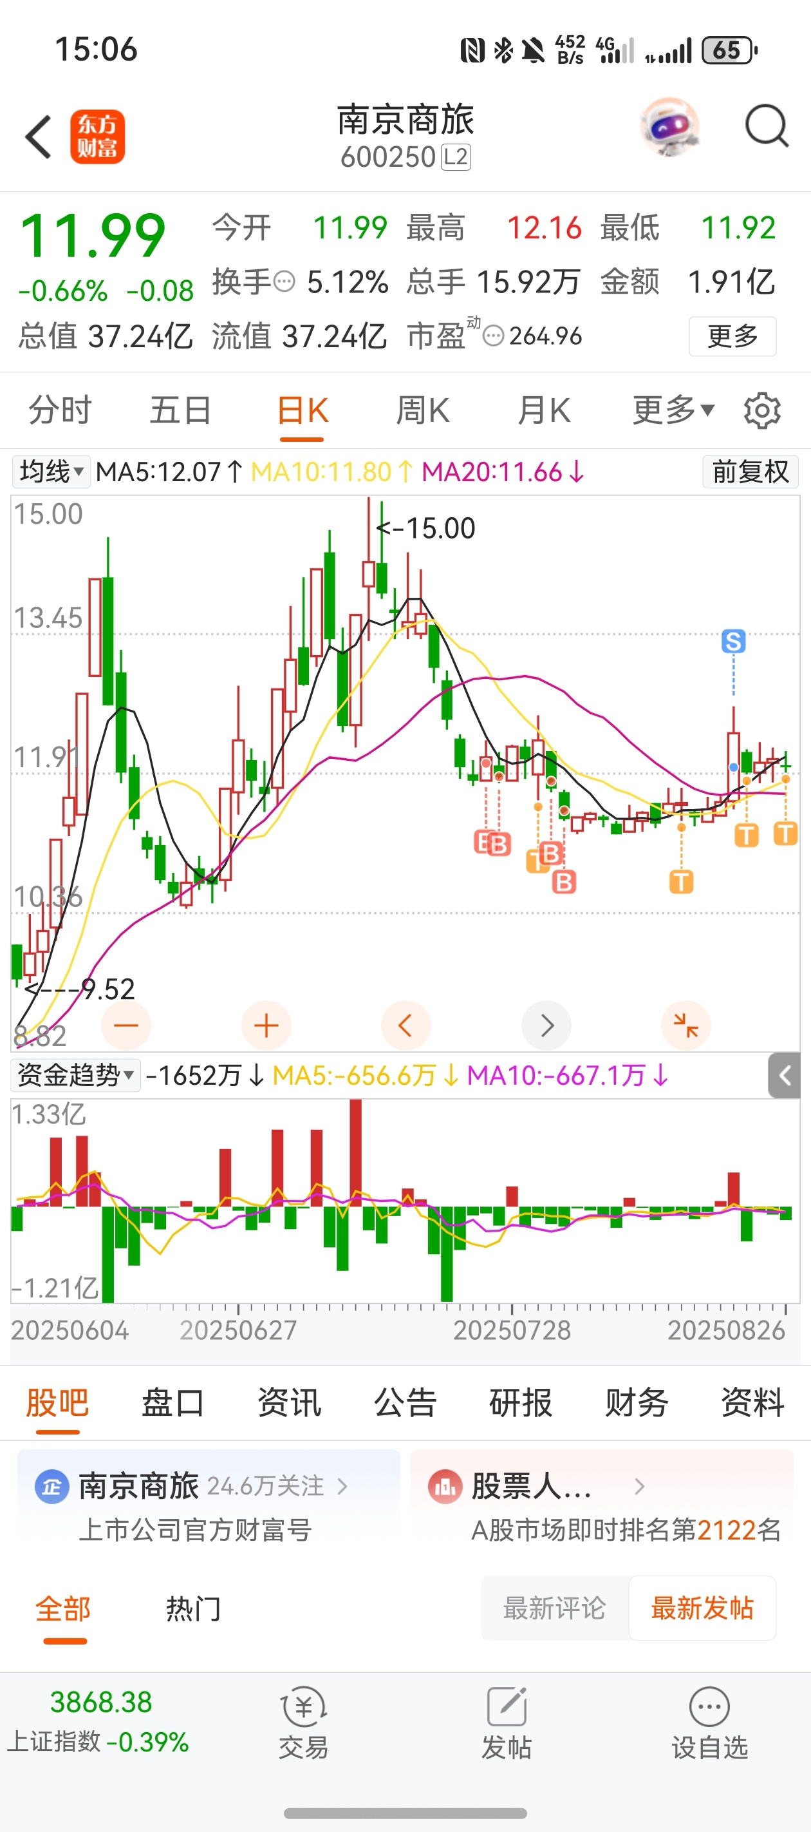The height and width of the screenshot is (1832, 811).
Task: Tap the 市盈 info circle icon
Action: pyautogui.click(x=493, y=336)
